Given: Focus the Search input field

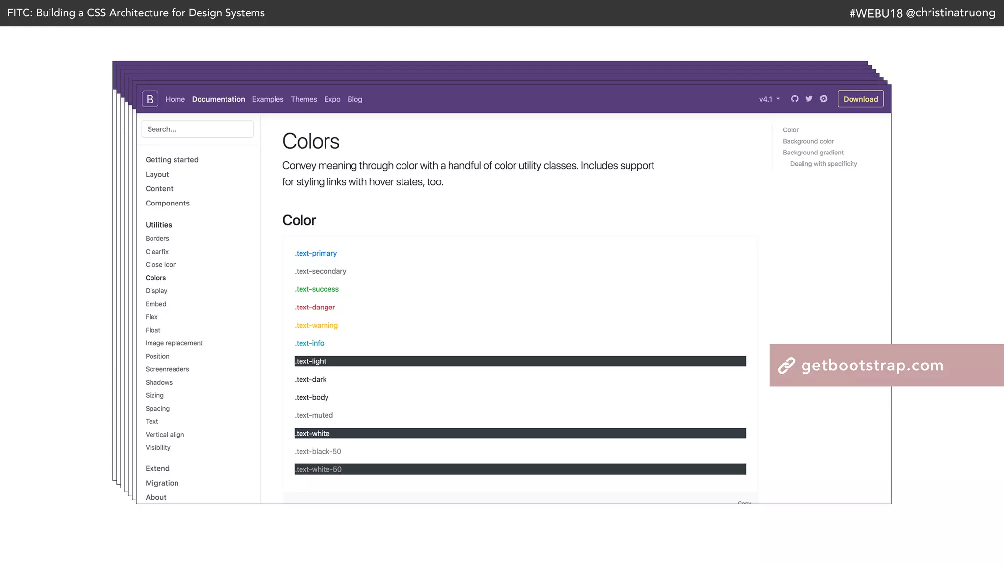Looking at the screenshot, I should coord(197,129).
